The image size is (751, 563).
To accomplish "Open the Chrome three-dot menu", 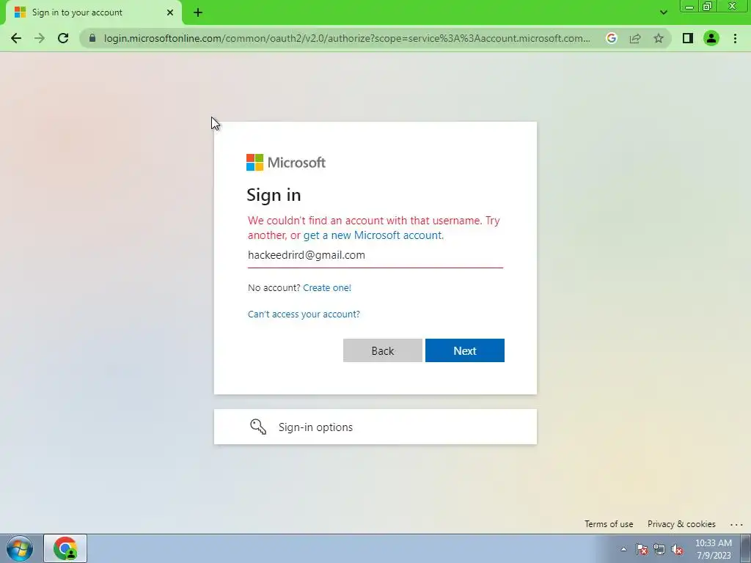I will coord(735,38).
